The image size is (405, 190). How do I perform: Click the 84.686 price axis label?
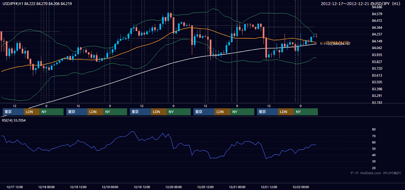click(377, 7)
